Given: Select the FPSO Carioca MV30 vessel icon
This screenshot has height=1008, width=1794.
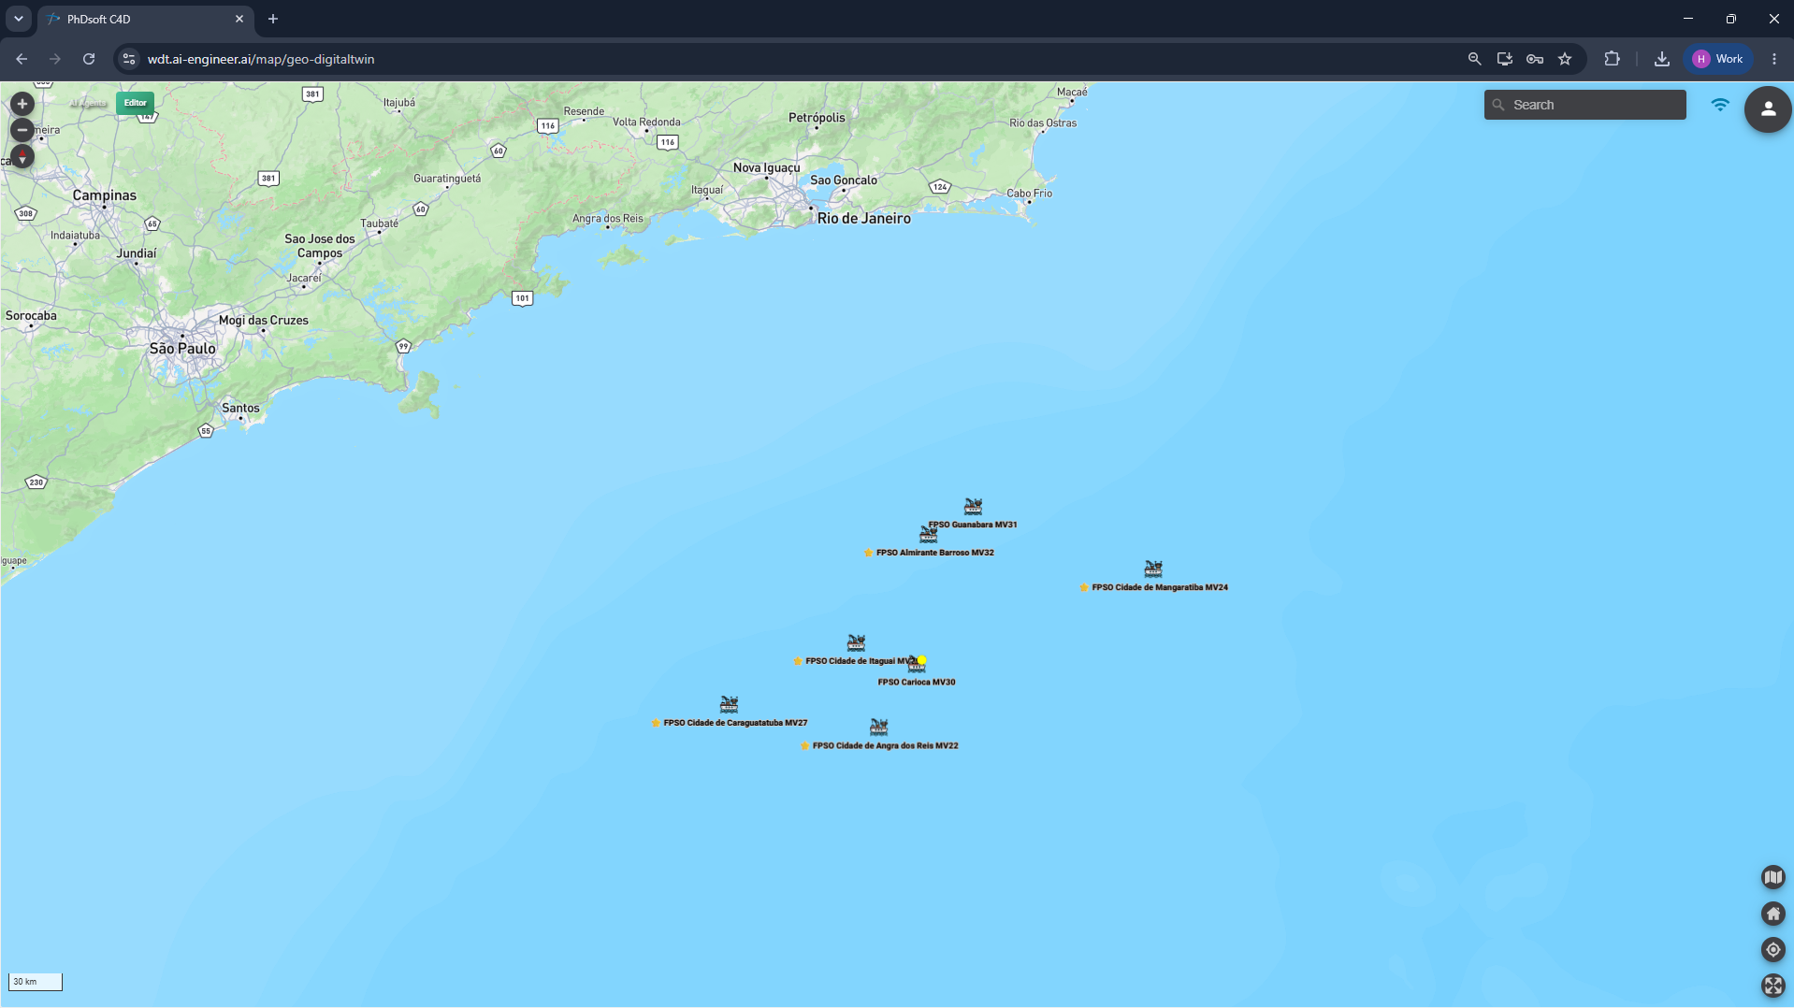Looking at the screenshot, I should coord(916,665).
